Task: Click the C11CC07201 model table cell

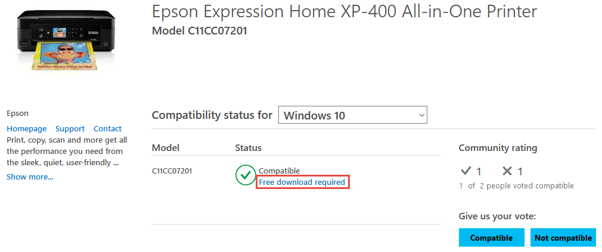Action: pos(172,171)
